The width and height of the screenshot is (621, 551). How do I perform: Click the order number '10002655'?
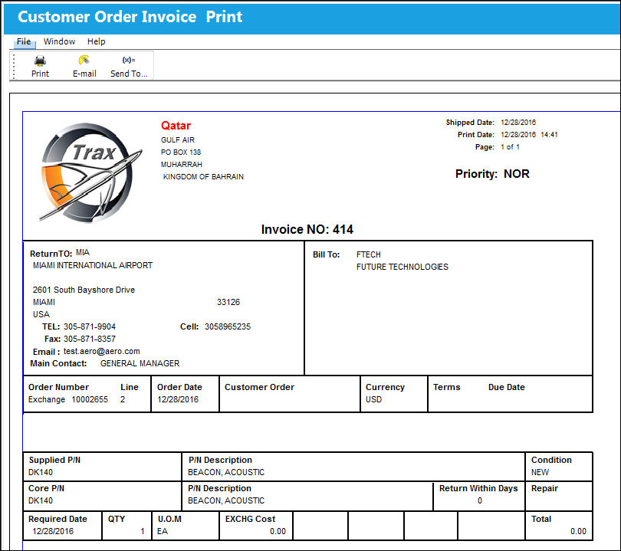point(90,399)
